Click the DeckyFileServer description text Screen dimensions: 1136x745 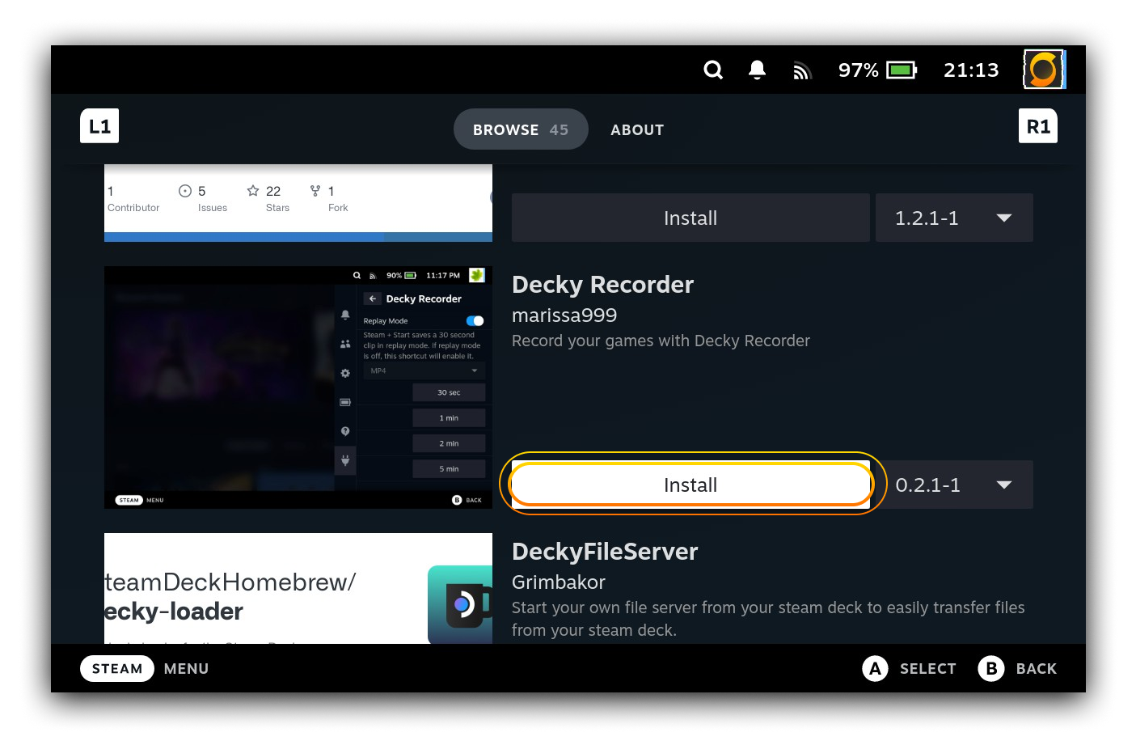(x=768, y=619)
